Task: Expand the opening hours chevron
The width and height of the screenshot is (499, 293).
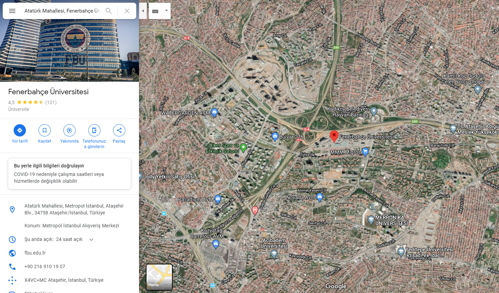Action: (91, 240)
